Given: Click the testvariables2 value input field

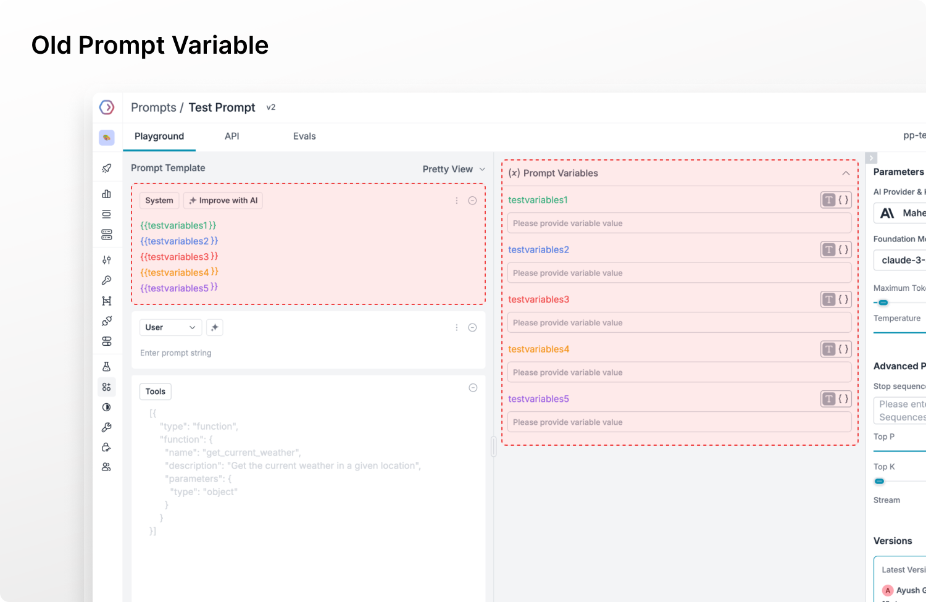Looking at the screenshot, I should [x=679, y=273].
